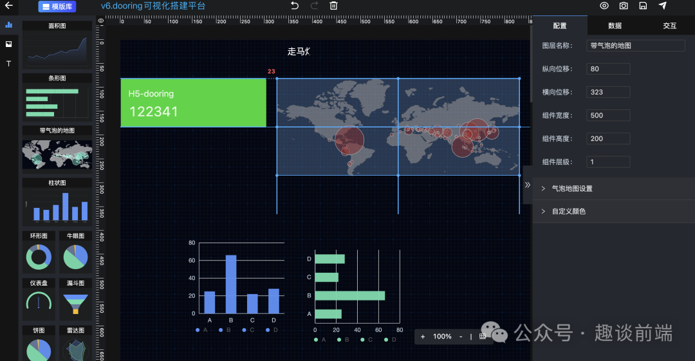Select the blue column chart on canvas
This screenshot has height=361, width=695.
[237, 287]
